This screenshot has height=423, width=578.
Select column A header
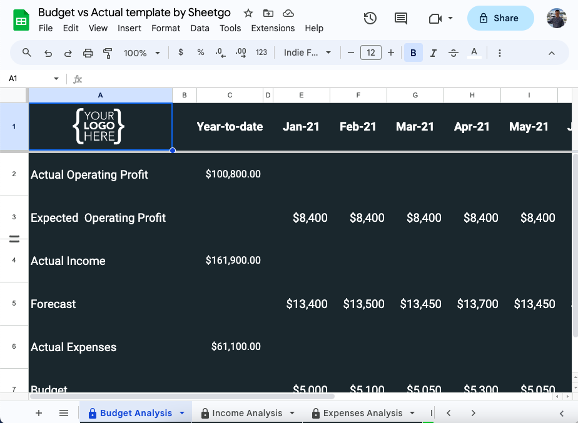pyautogui.click(x=100, y=96)
